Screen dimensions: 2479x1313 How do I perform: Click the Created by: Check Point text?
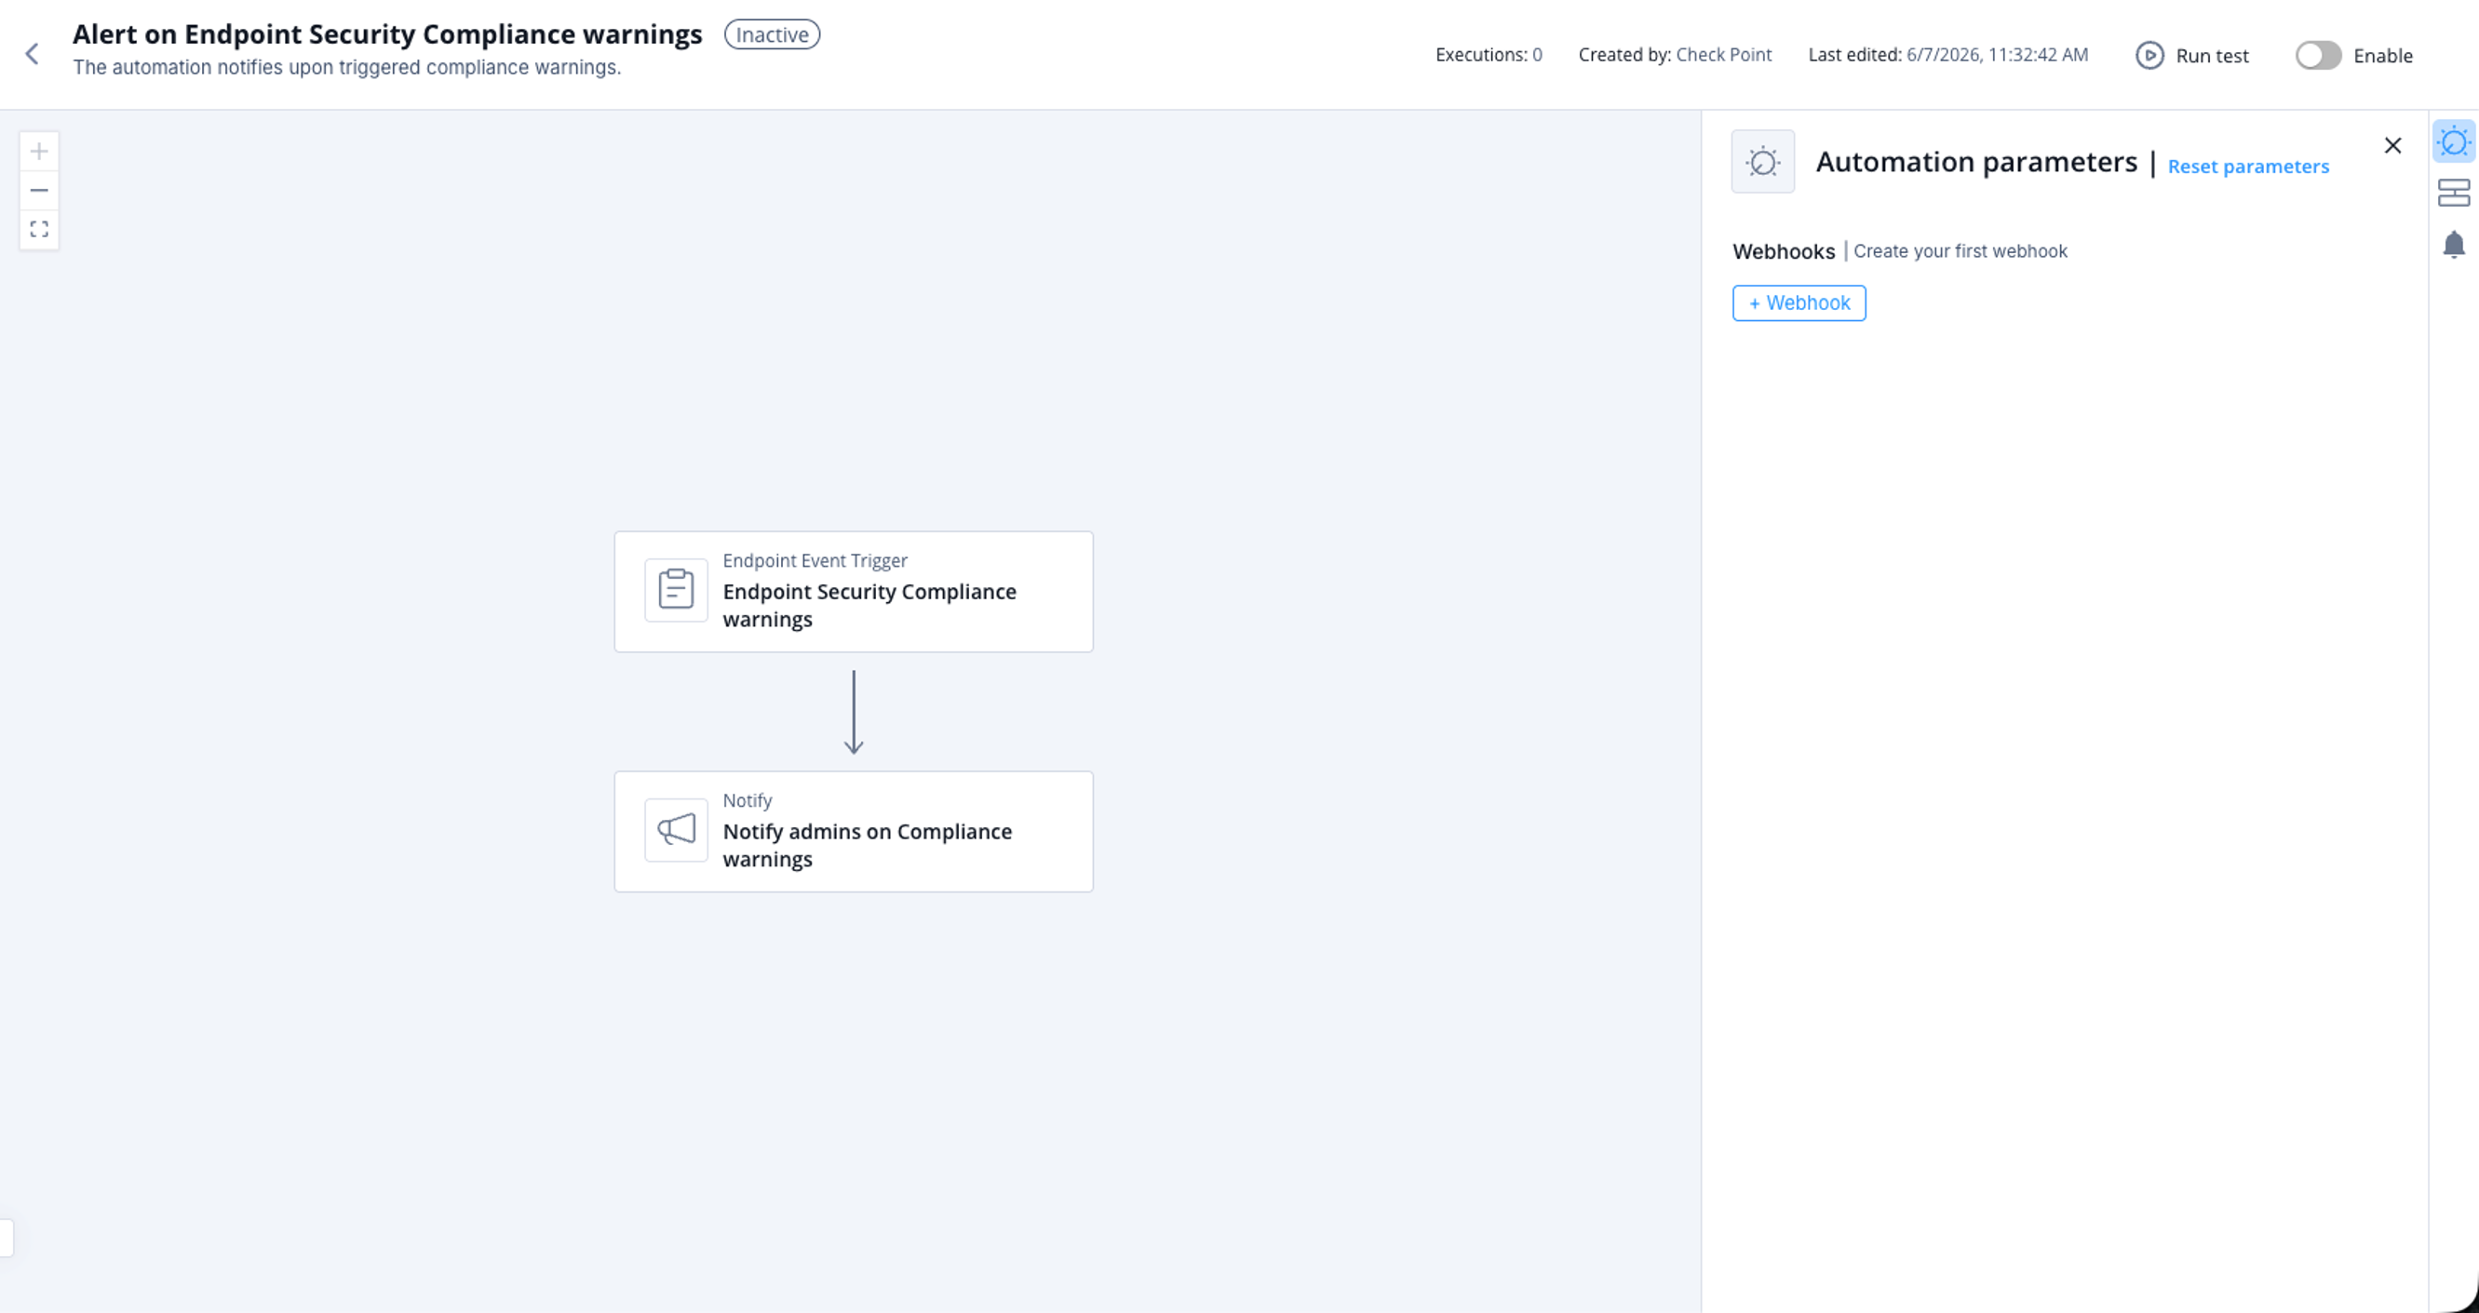click(x=1674, y=55)
